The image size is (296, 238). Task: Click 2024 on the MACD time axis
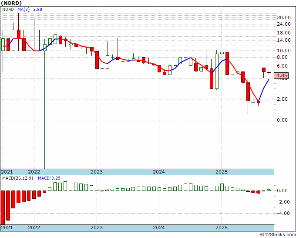click(159, 228)
